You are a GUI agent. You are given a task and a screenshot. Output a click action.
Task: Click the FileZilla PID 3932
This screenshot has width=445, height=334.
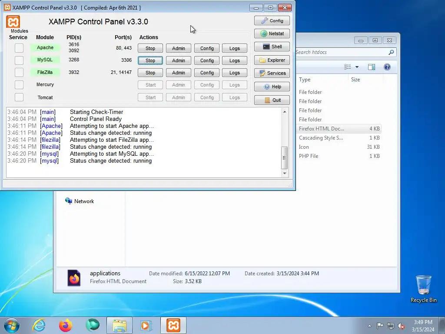(74, 72)
